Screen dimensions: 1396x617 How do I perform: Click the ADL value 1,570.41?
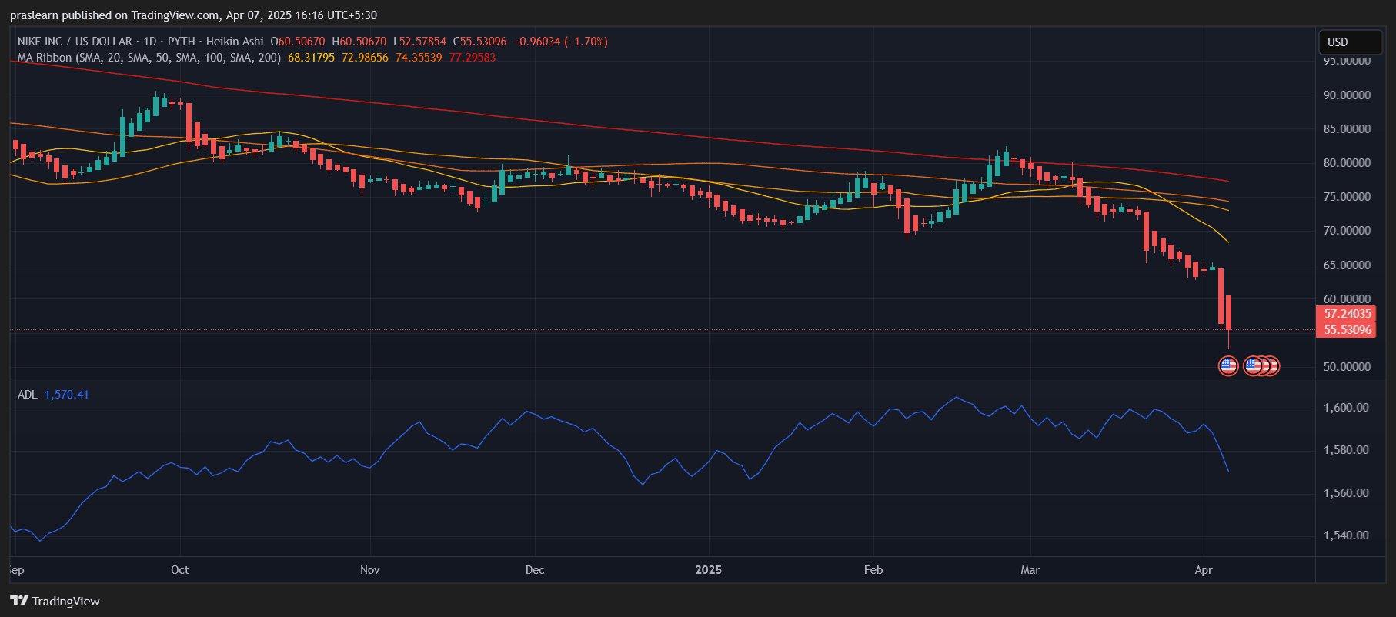[x=67, y=395]
